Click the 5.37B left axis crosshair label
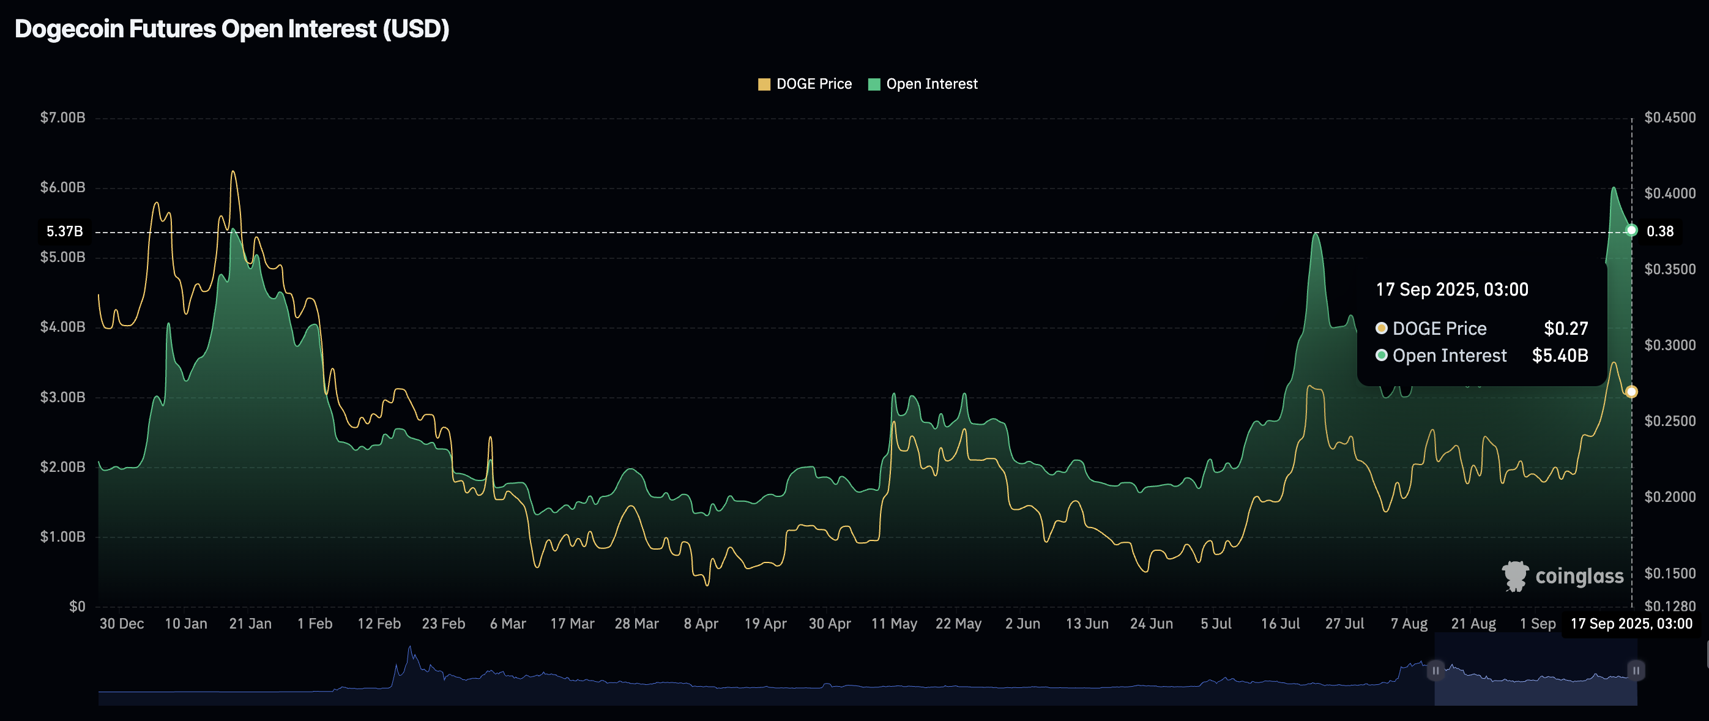 tap(64, 231)
